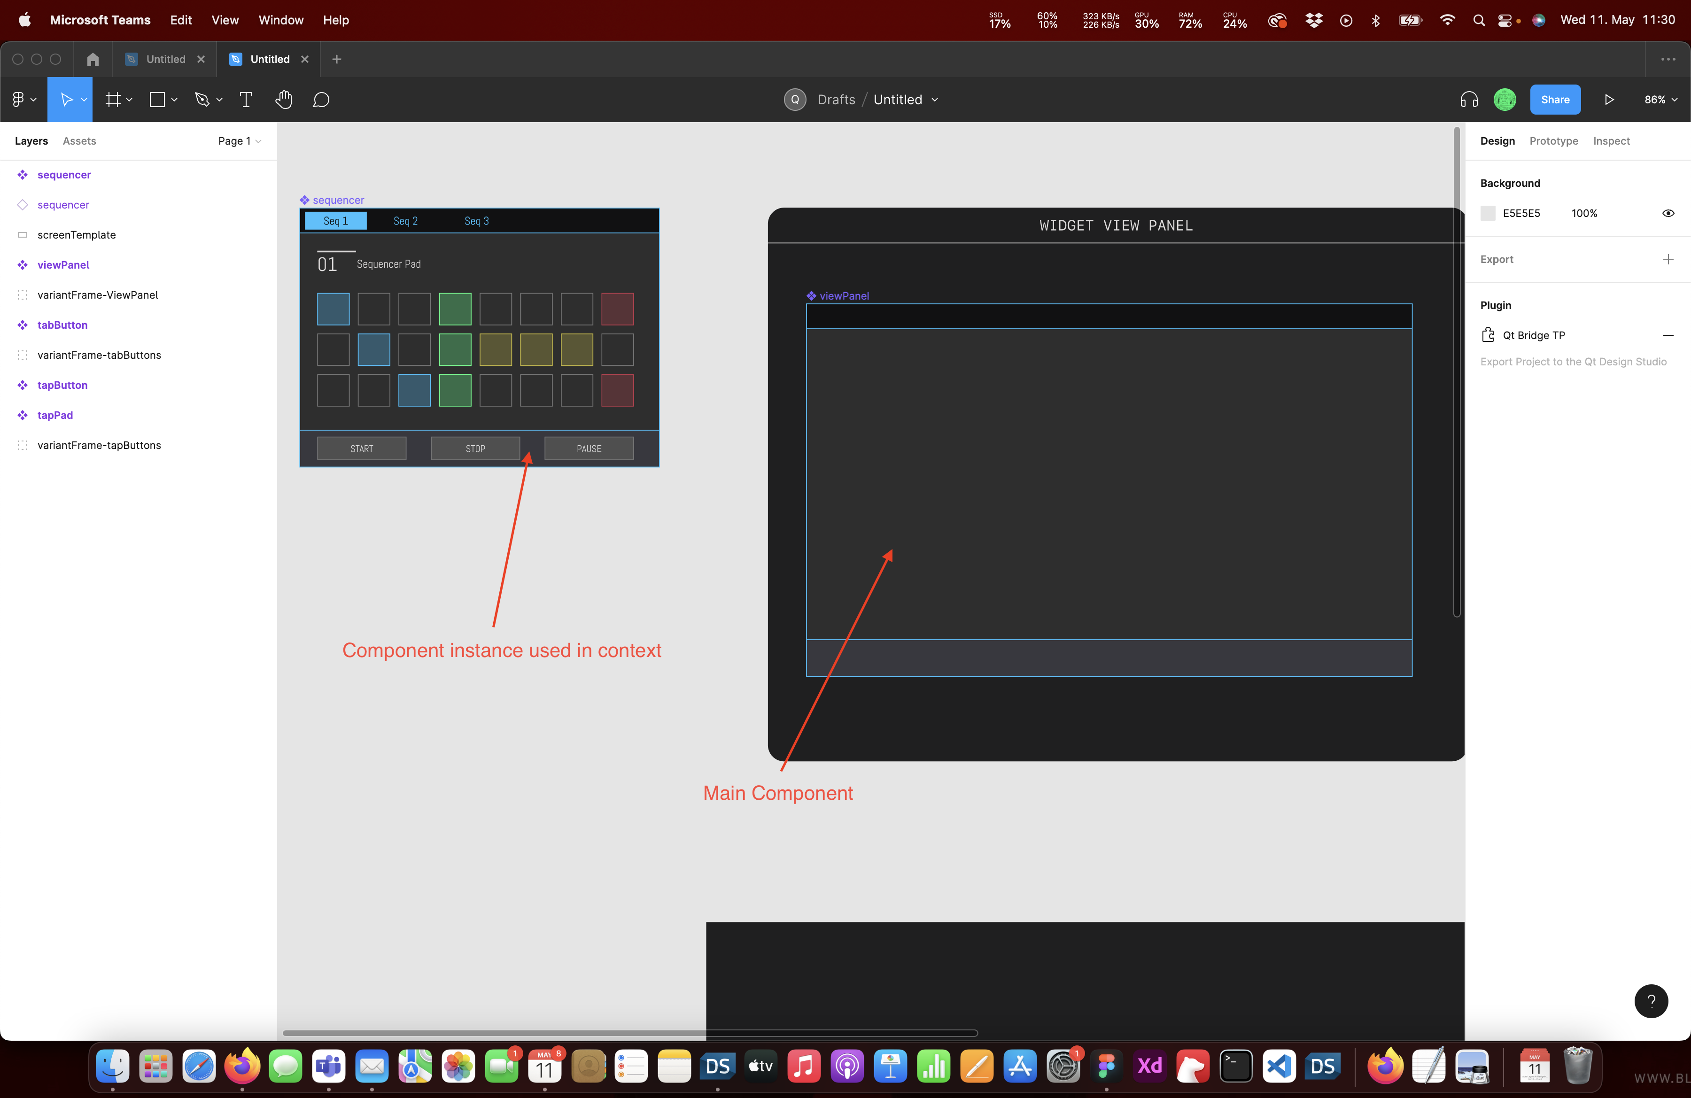Open the Figma main menu icon
The image size is (1691, 1098).
tap(18, 100)
